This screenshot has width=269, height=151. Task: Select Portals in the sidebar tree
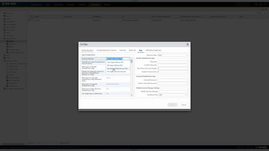pyautogui.click(x=11, y=41)
